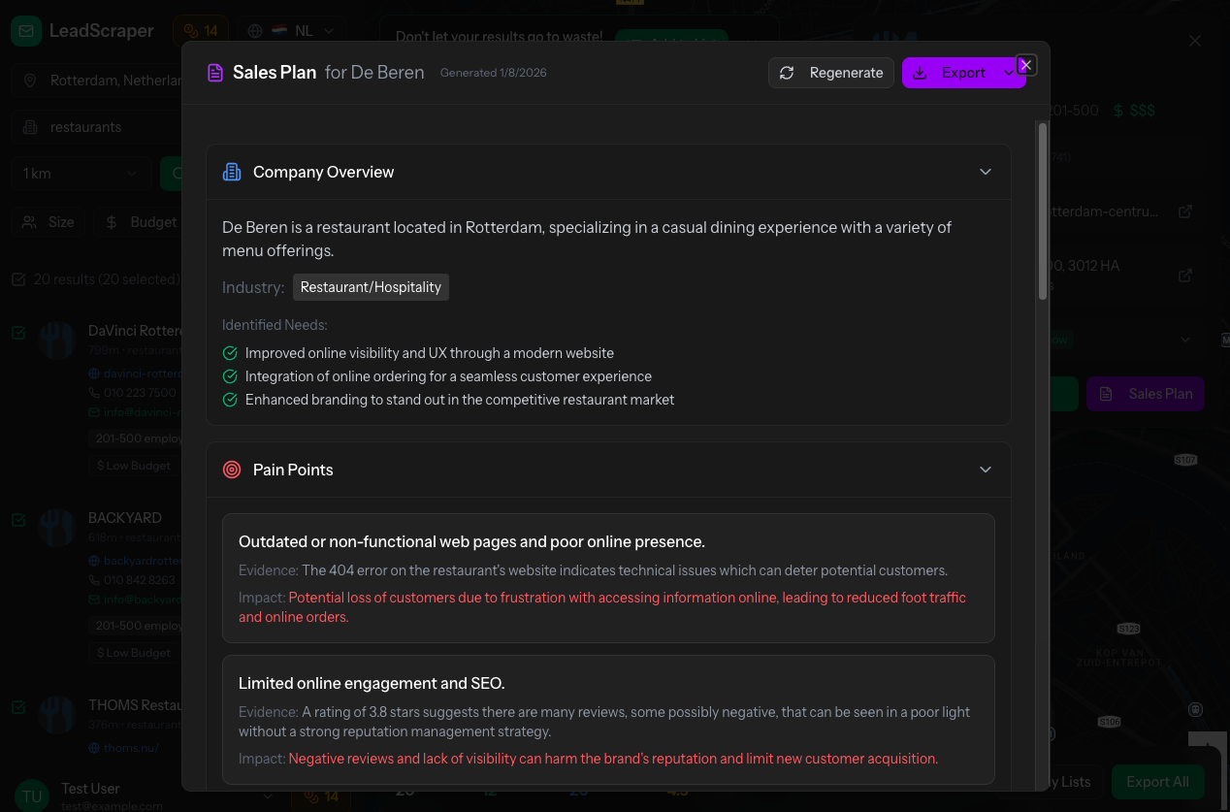Uncheck the DaVinci Rotterdam result checkbox
This screenshot has height=812, width=1230.
18,333
